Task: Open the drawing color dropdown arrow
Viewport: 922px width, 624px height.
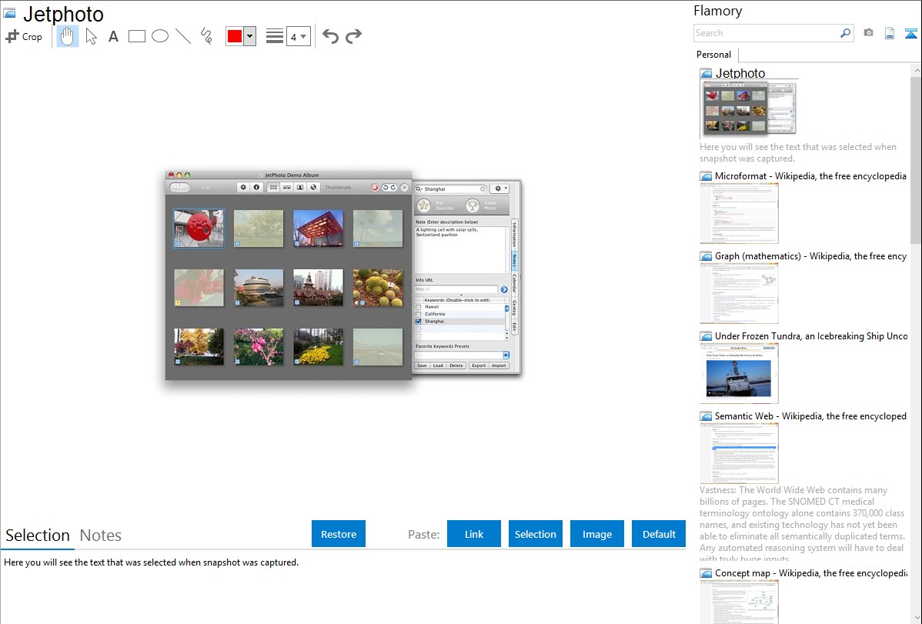Action: [x=249, y=36]
